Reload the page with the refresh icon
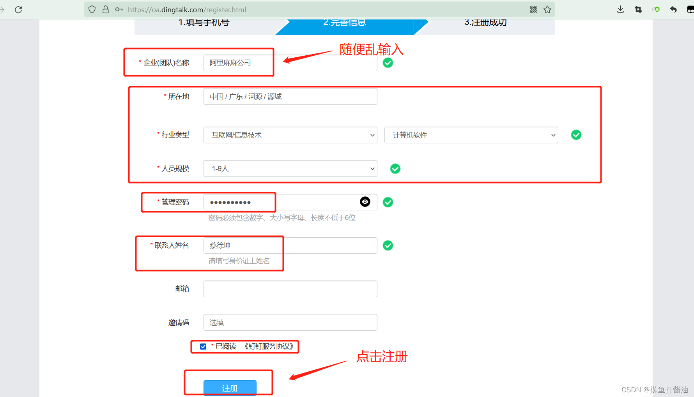Screen dimensions: 694x397 click(x=18, y=10)
